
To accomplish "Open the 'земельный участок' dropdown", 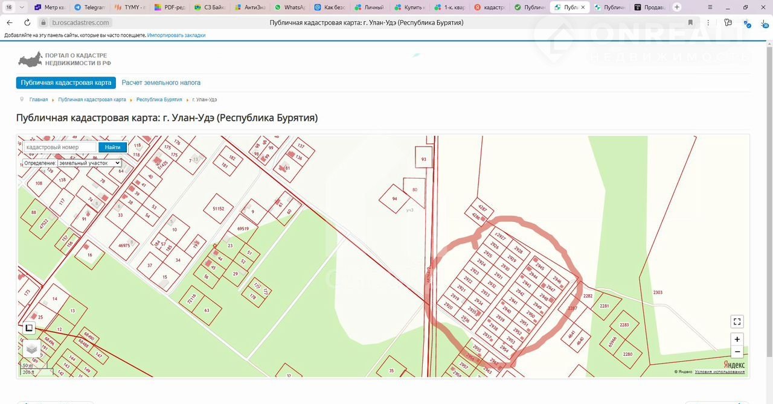I will [89, 163].
